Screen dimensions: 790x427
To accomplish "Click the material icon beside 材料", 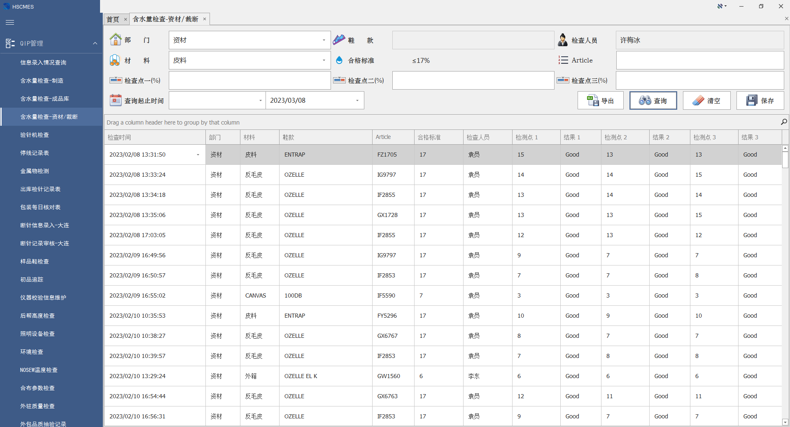I will pos(115,60).
